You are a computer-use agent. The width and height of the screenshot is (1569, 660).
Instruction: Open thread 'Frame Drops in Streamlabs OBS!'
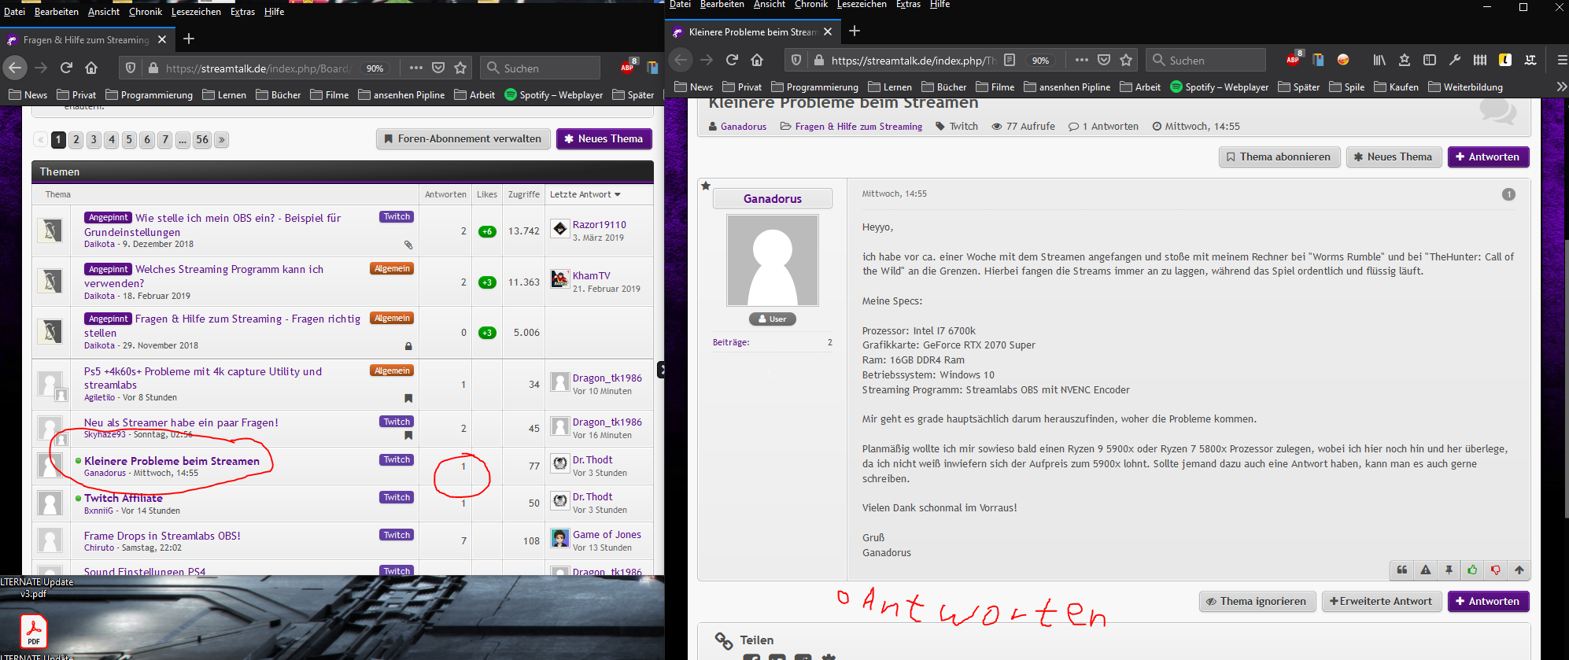(162, 536)
